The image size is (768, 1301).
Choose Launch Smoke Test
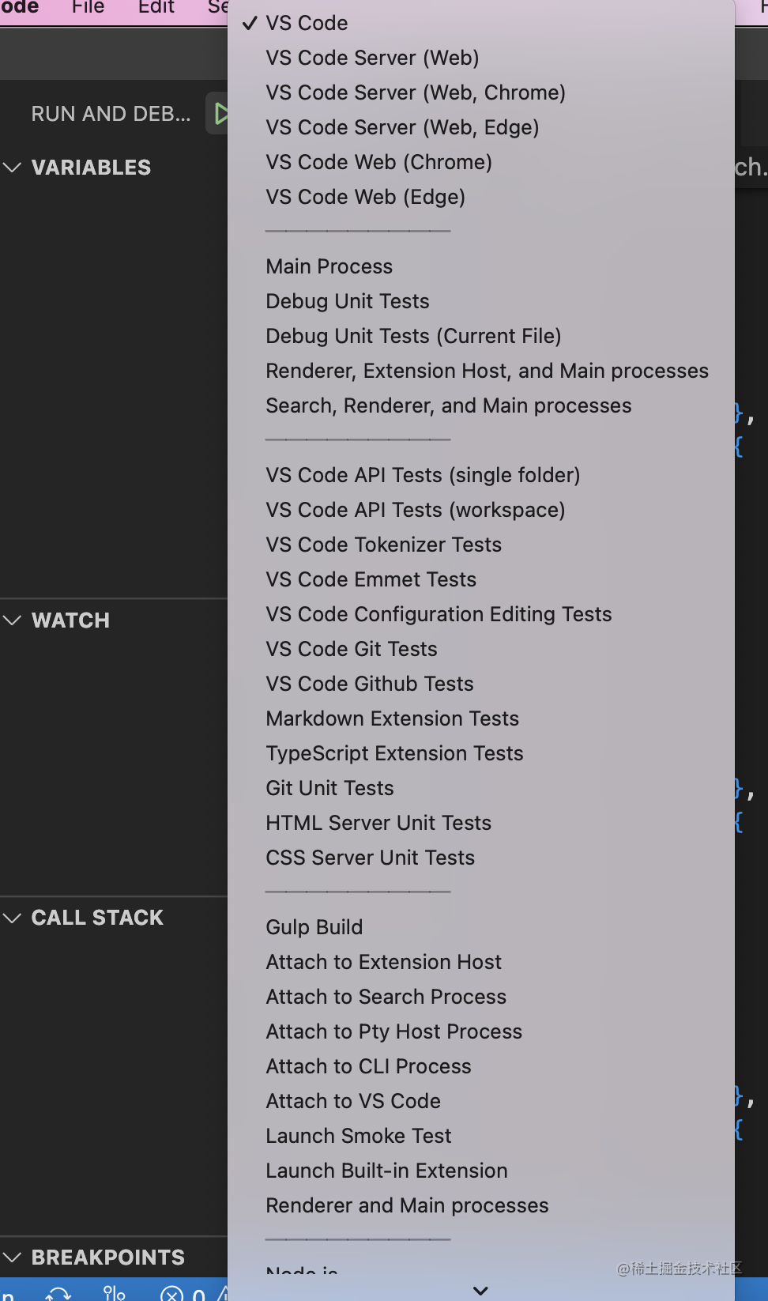point(480,1136)
